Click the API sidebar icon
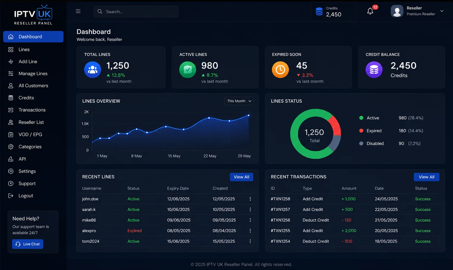 (x=11, y=159)
